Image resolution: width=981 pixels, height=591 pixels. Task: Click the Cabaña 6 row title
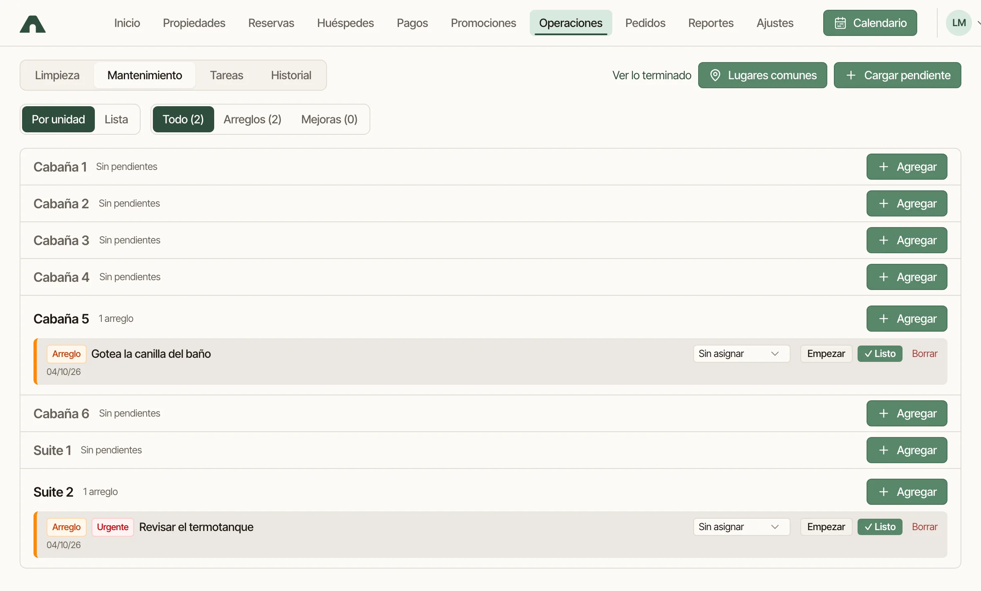[x=61, y=413]
